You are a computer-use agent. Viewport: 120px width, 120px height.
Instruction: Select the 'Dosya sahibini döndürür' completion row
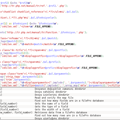coord(60,92)
